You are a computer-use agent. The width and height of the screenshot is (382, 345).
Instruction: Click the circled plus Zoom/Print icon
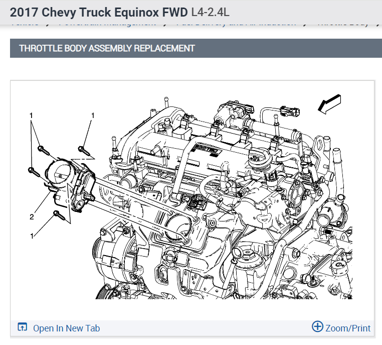coord(317,326)
